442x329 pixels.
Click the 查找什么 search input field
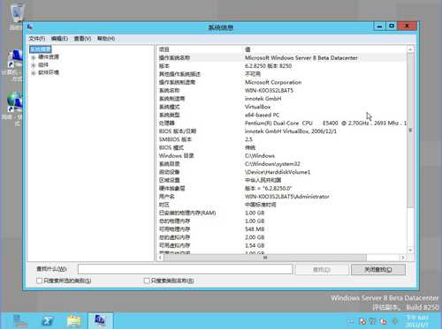186,269
